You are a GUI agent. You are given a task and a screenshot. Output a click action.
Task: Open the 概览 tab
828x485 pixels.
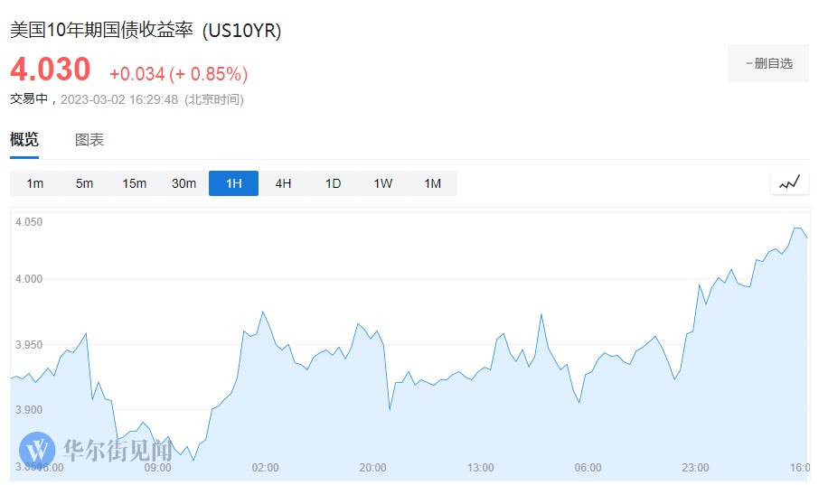(24, 140)
